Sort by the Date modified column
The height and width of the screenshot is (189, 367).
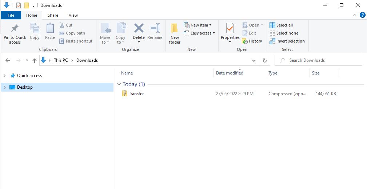(x=230, y=73)
